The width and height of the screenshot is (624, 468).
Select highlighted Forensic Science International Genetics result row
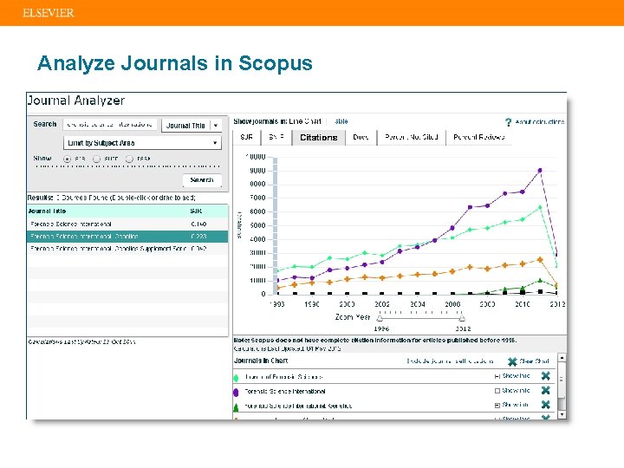tap(127, 237)
